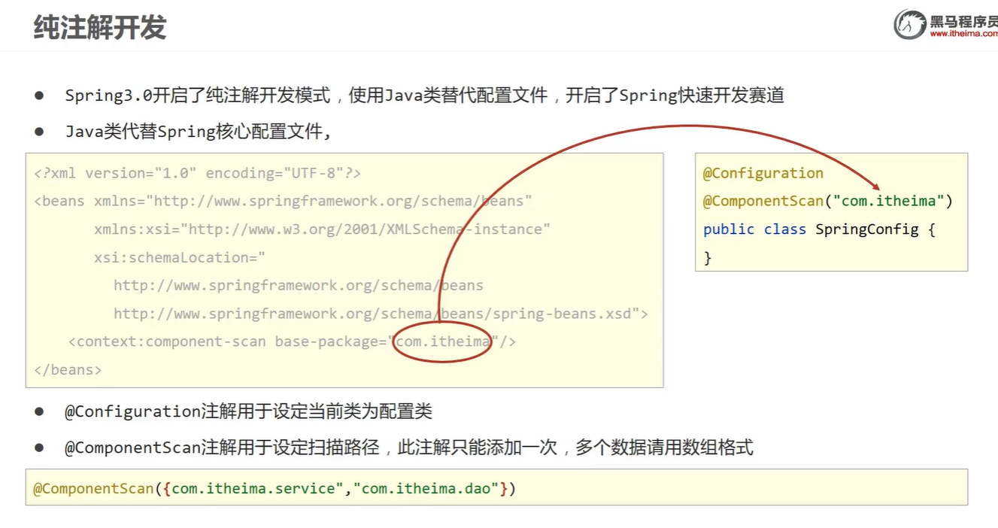Image resolution: width=998 pixels, height=528 pixels.
Task: Select @ComponentScan("com.itheima") in the Java box
Action: [x=828, y=201]
